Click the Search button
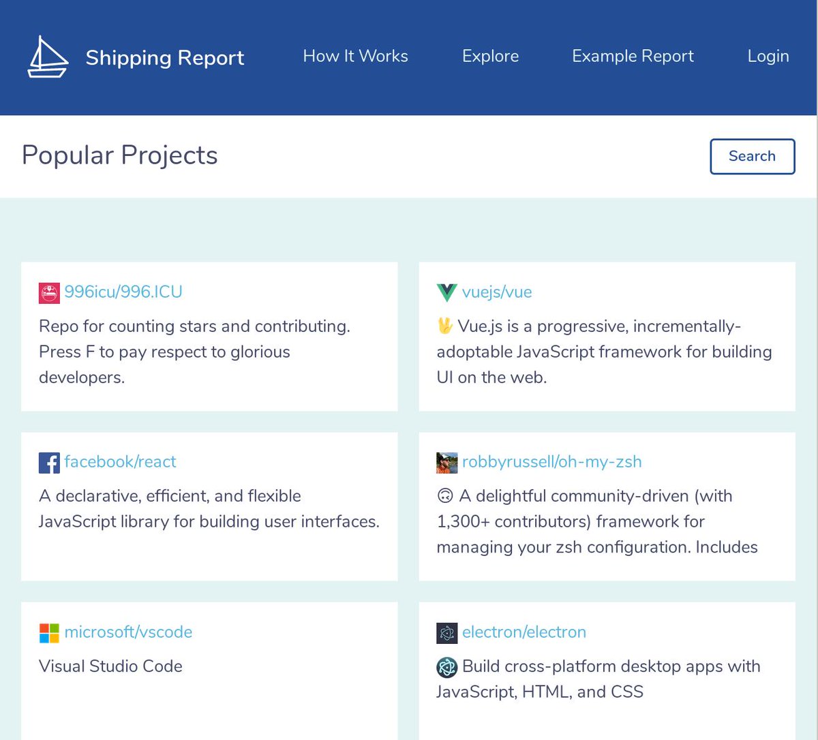 pos(753,156)
